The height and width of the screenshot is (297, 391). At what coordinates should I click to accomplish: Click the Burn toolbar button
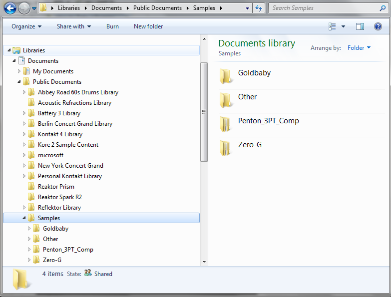click(112, 26)
